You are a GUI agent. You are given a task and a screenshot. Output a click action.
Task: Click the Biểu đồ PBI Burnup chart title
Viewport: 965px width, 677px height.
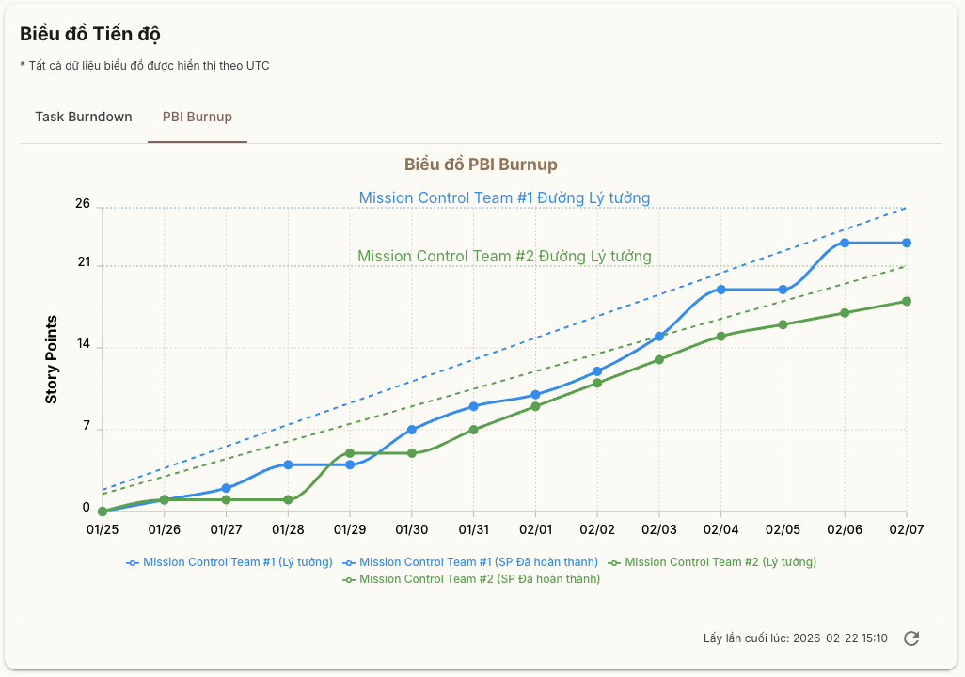pos(481,165)
